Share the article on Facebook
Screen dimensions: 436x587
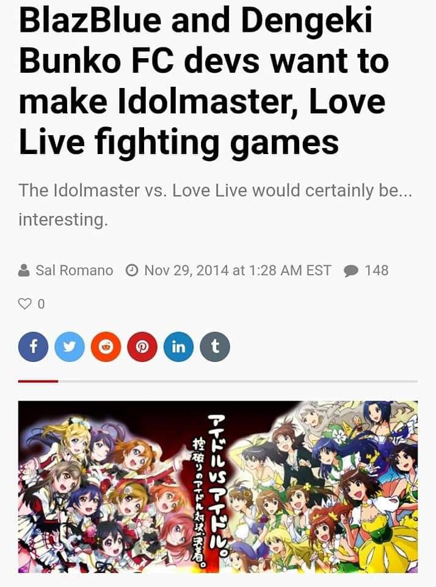pyautogui.click(x=33, y=347)
